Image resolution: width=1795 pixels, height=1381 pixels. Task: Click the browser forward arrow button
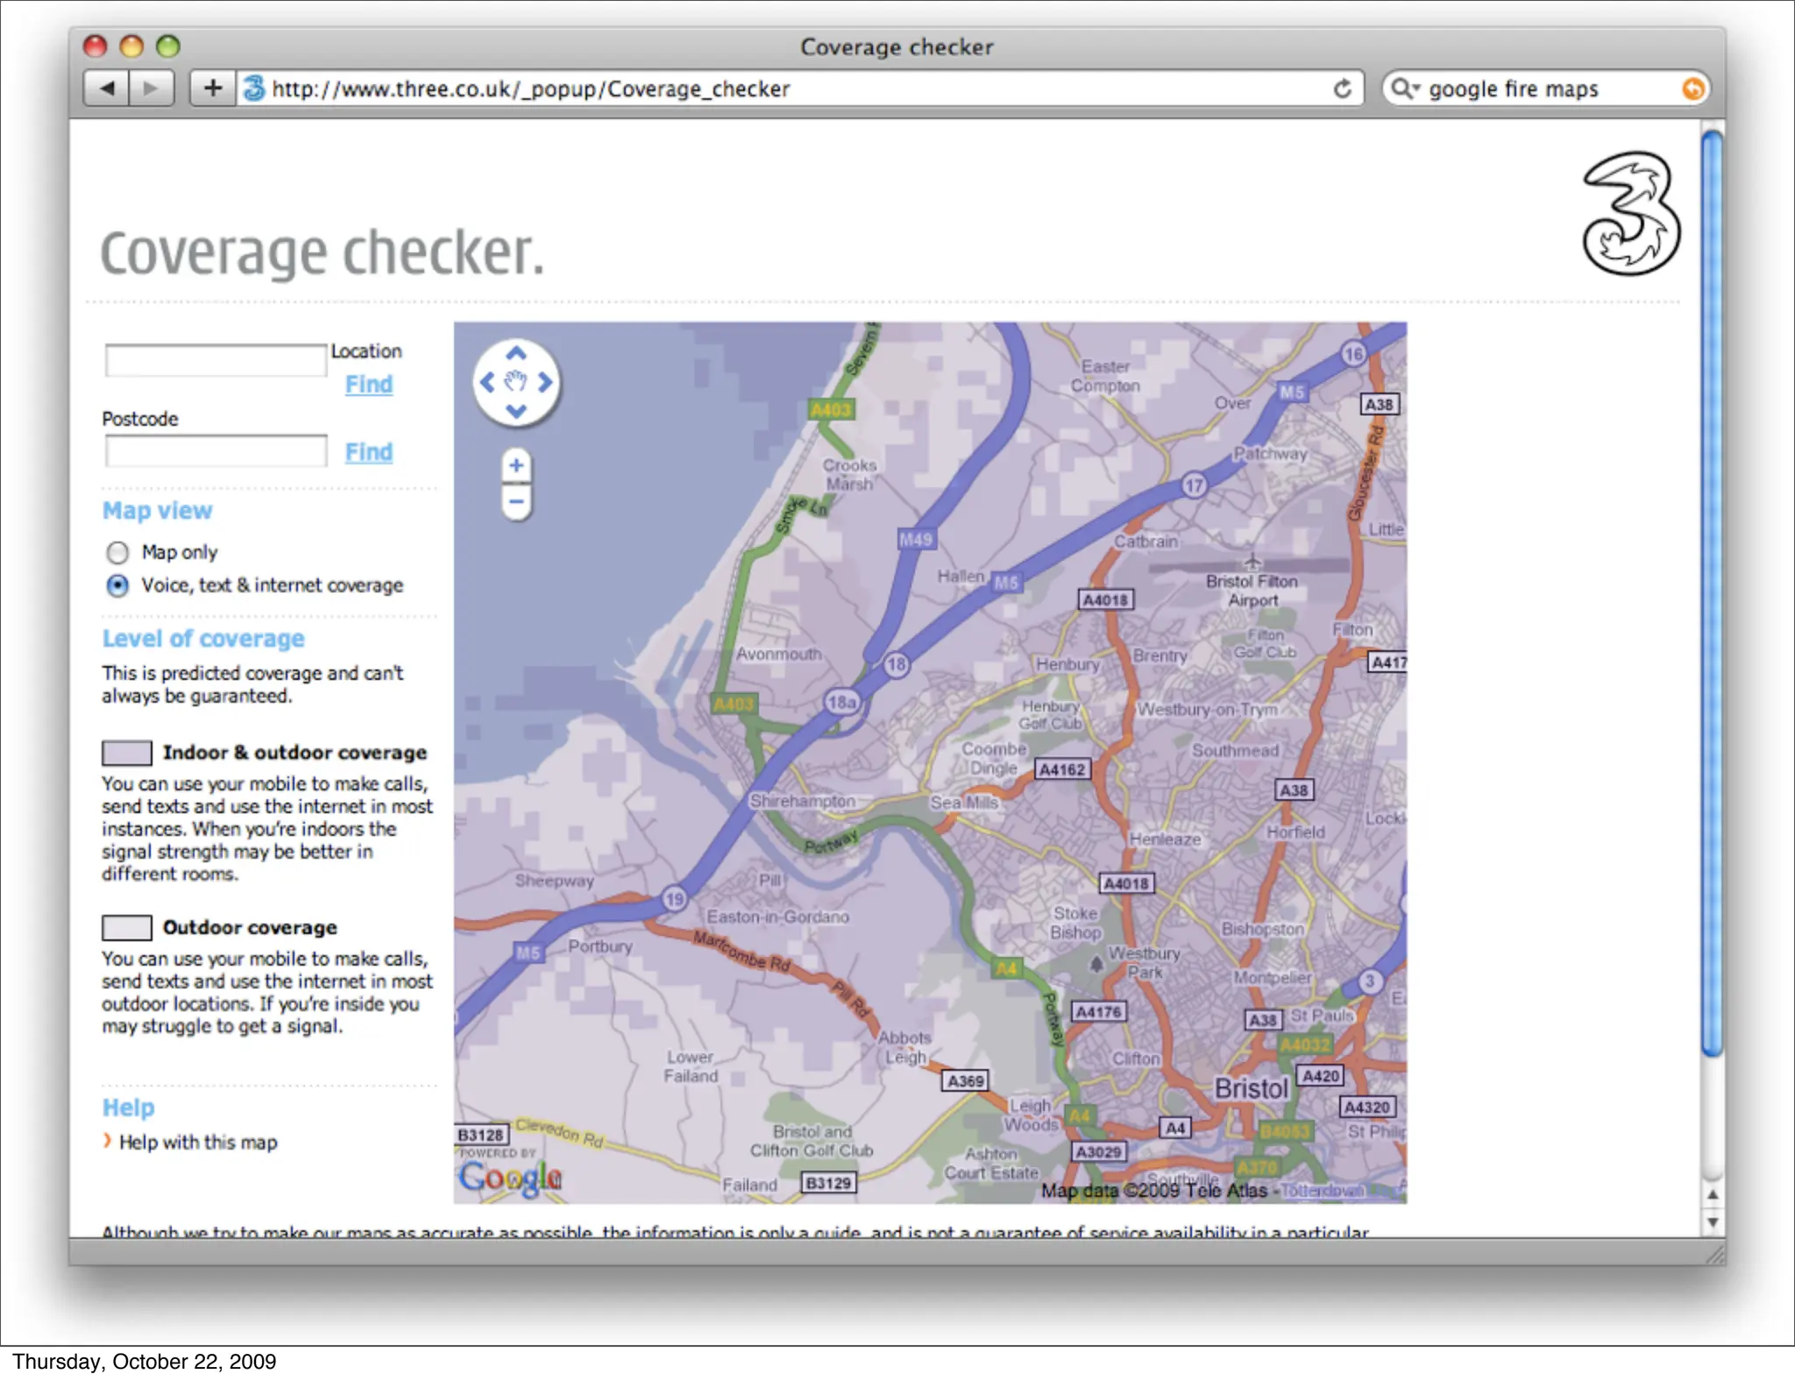pyautogui.click(x=151, y=89)
